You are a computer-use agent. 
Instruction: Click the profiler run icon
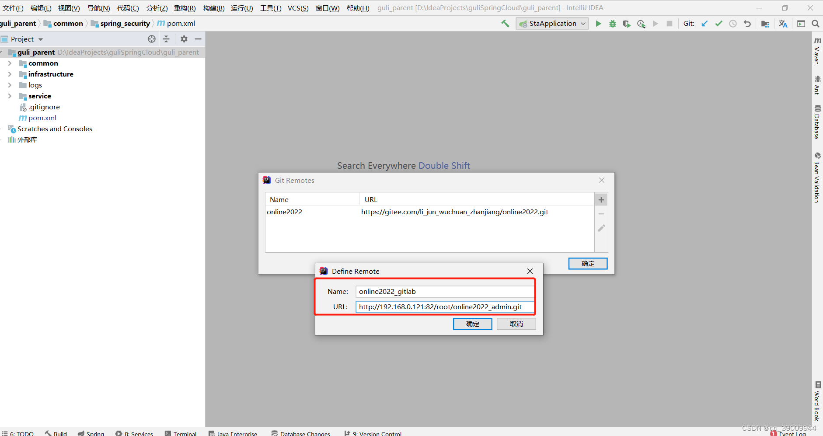click(641, 24)
